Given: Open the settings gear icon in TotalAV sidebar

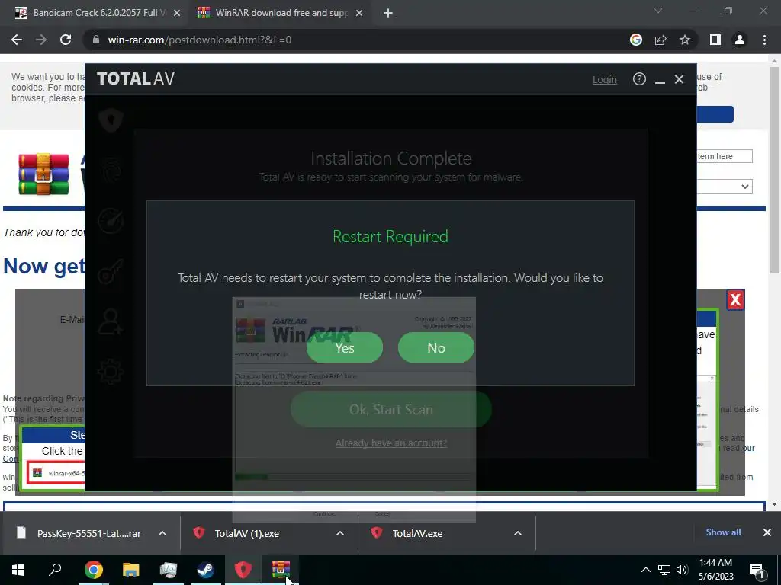Looking at the screenshot, I should 111,372.
